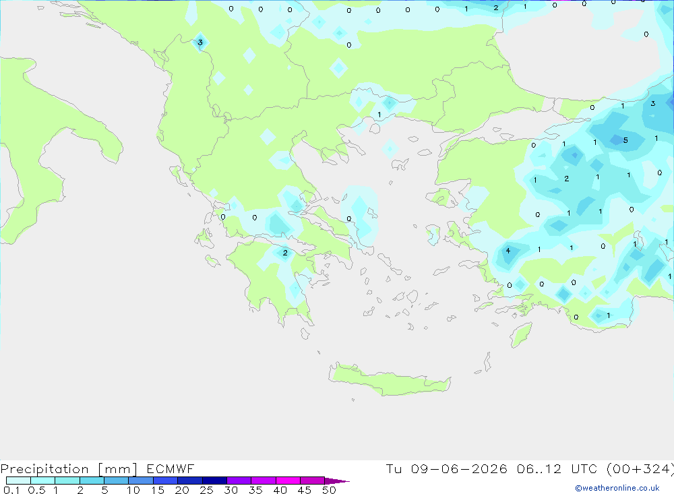Click the 35–40 mm legend swatch

pos(264,481)
